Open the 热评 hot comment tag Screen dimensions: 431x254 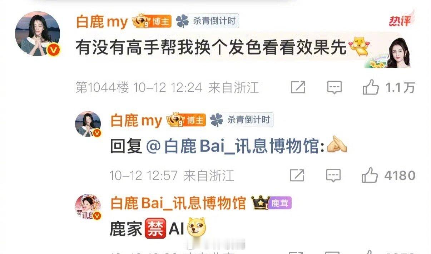click(400, 21)
